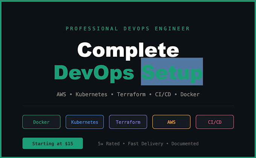The image size is (256, 158).
Task: Click the AWS tag badge
Action: coord(171,122)
